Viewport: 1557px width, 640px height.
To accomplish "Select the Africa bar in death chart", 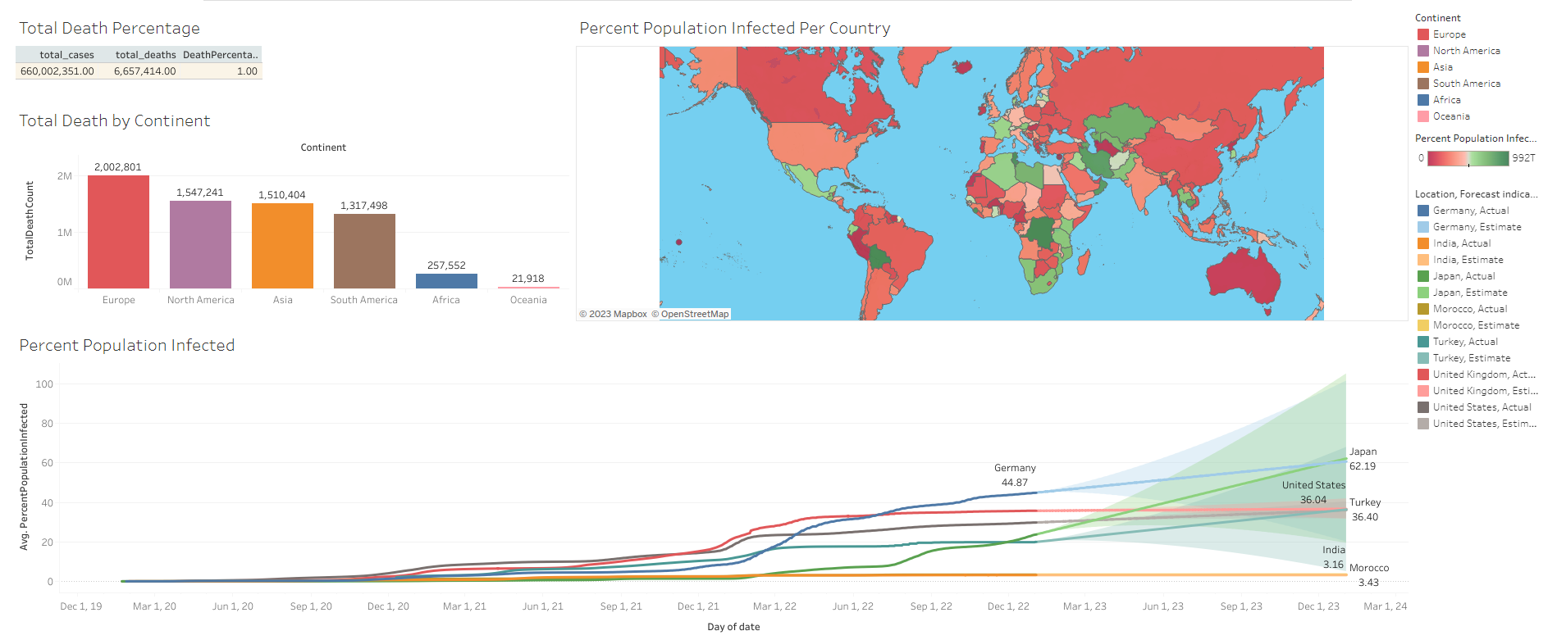I will (446, 281).
